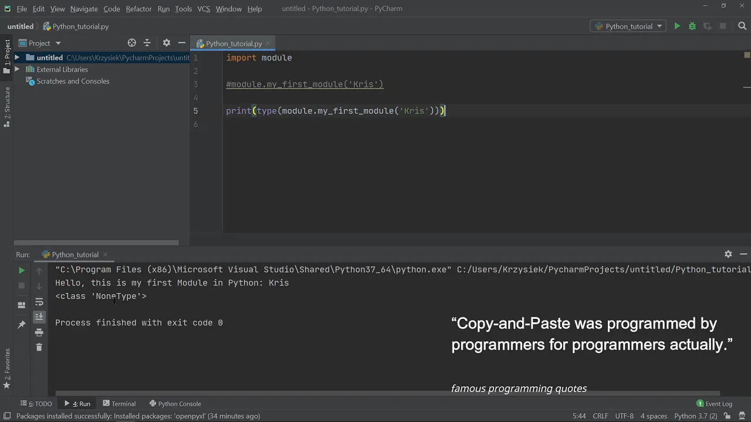
Task: Open the Event Log
Action: pyautogui.click(x=714, y=404)
